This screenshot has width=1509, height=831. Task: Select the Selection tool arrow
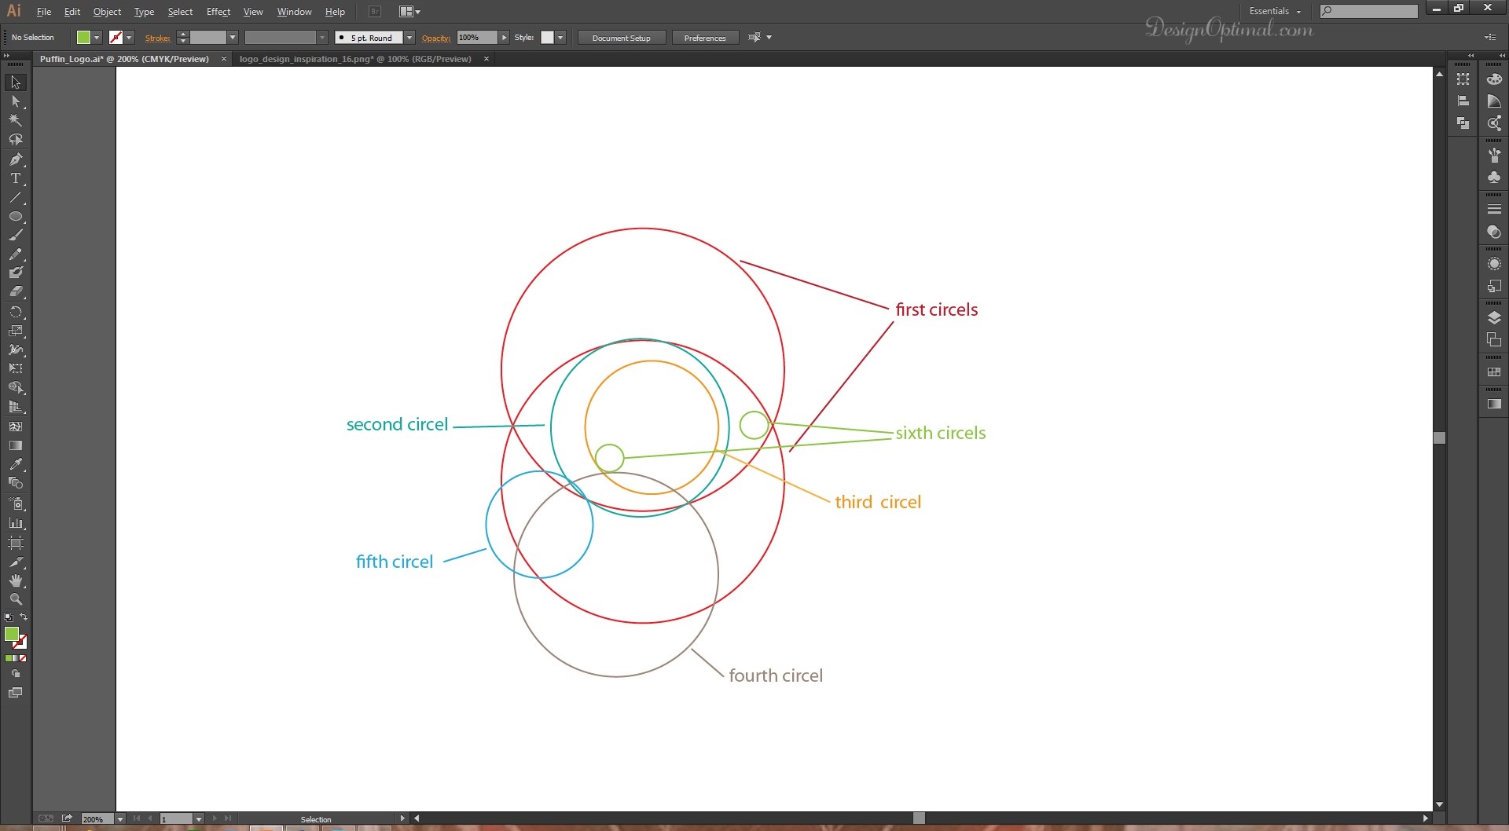[x=15, y=82]
